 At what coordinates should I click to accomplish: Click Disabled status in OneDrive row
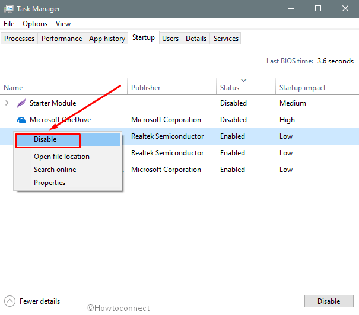(233, 120)
